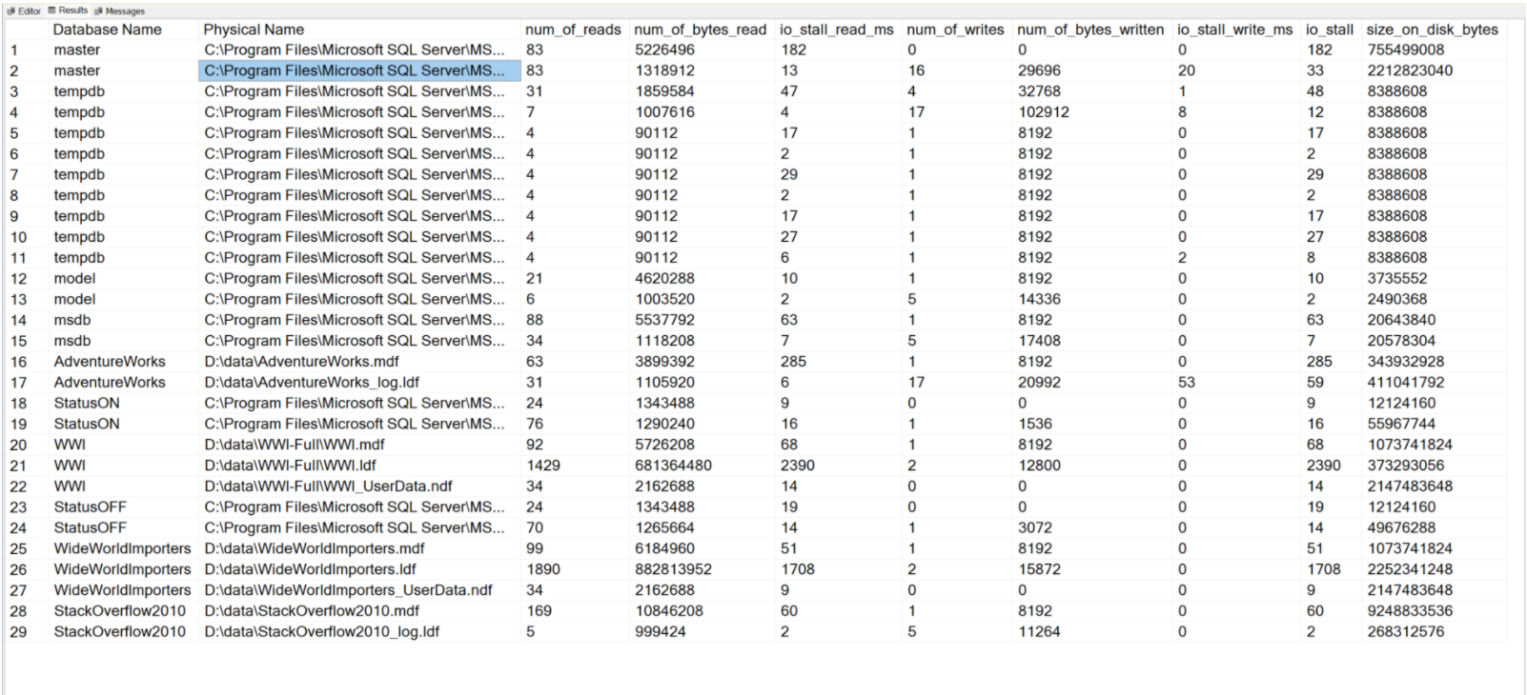Select the bytes read value 4620288
1527x695 pixels.
coord(665,279)
